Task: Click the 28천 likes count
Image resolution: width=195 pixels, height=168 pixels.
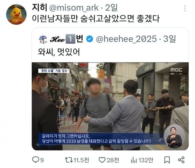Action: tap(113, 160)
